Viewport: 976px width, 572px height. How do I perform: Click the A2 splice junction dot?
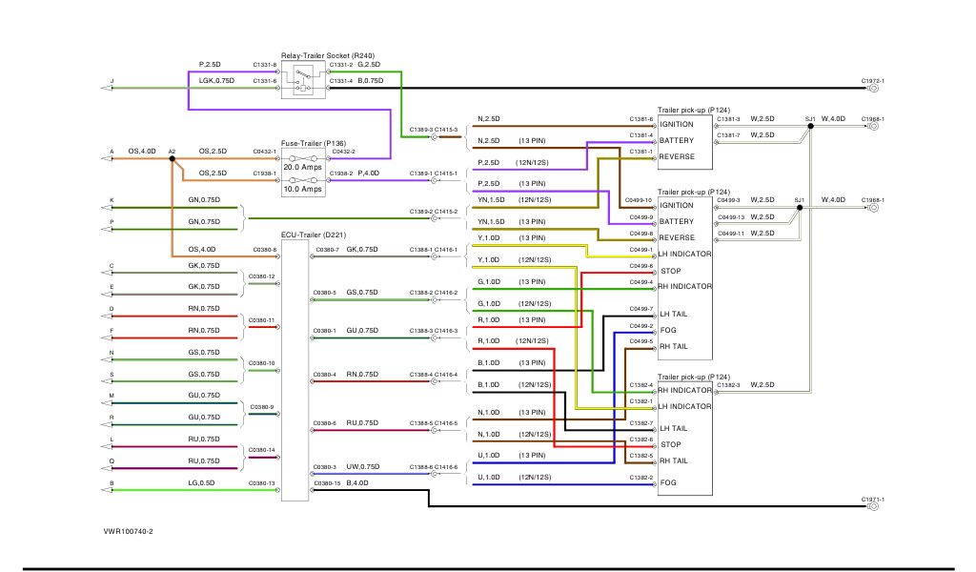(x=172, y=158)
